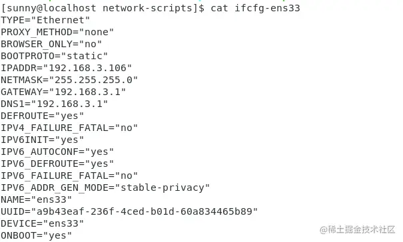This screenshot has width=403, height=242.
Task: Click the IPV6INIT="yes" line
Action: 43,140
